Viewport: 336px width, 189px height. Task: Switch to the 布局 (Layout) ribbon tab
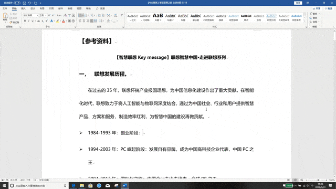click(x=42, y=8)
